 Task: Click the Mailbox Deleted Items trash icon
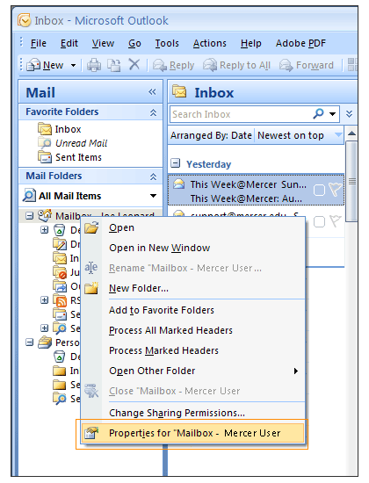[59, 230]
